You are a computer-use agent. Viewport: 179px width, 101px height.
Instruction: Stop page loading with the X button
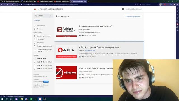pos(13,4)
